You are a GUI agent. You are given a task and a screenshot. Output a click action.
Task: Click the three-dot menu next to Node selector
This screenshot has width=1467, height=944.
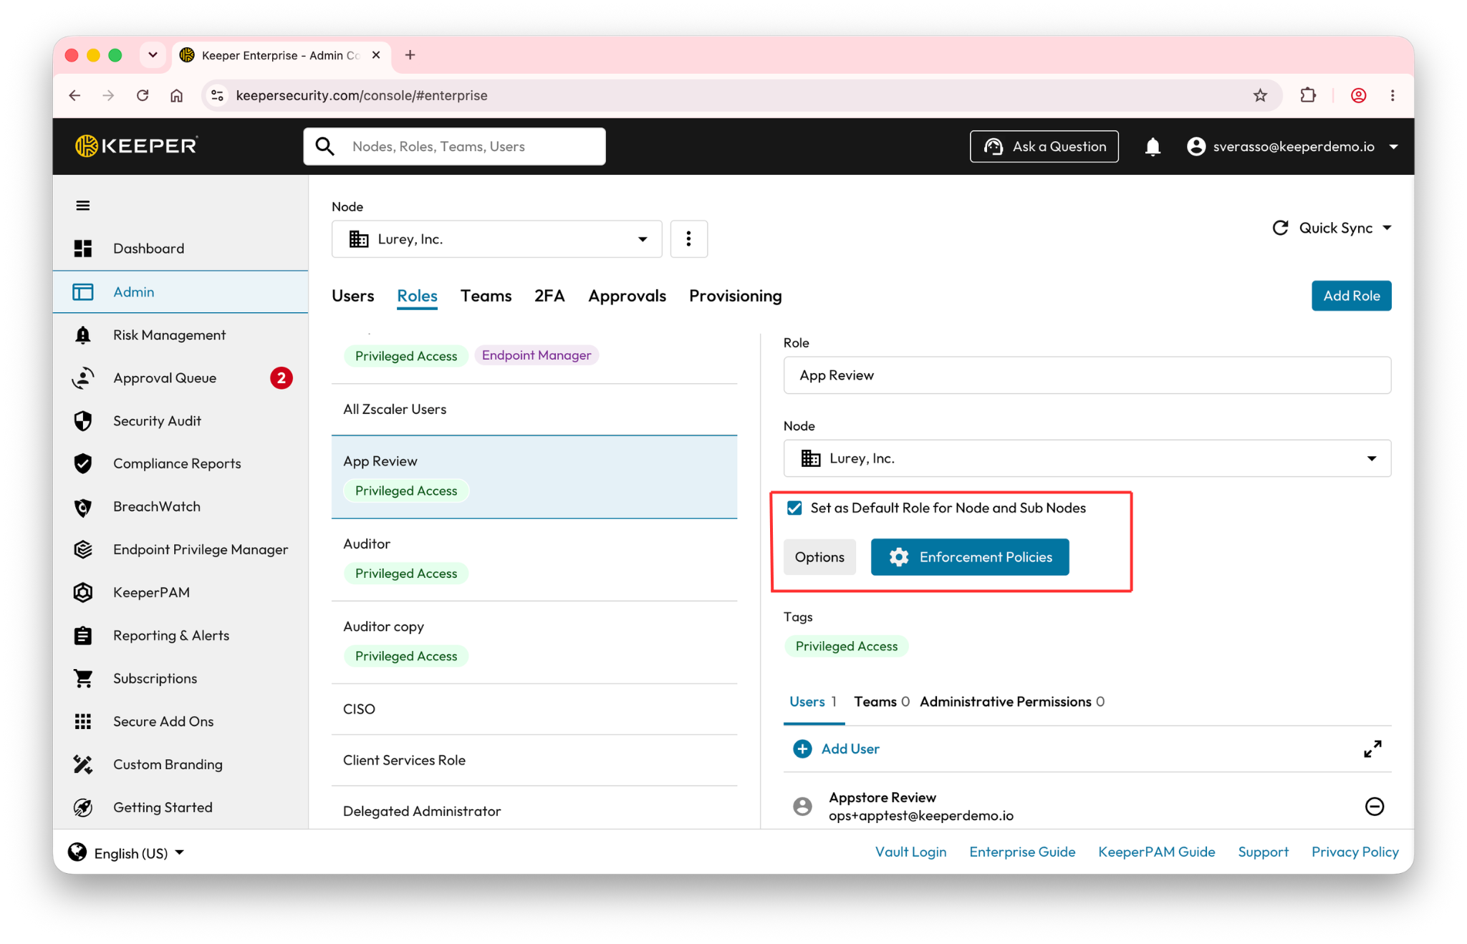688,239
